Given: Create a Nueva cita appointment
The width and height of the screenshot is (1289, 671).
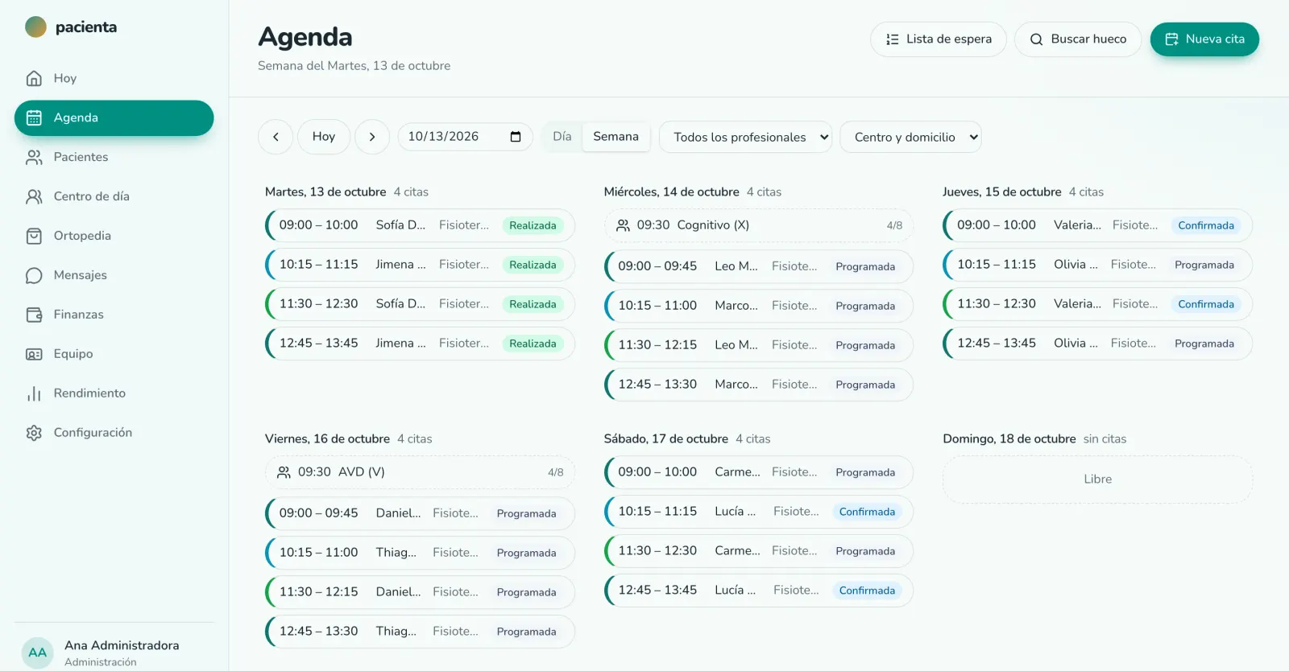Looking at the screenshot, I should 1204,39.
